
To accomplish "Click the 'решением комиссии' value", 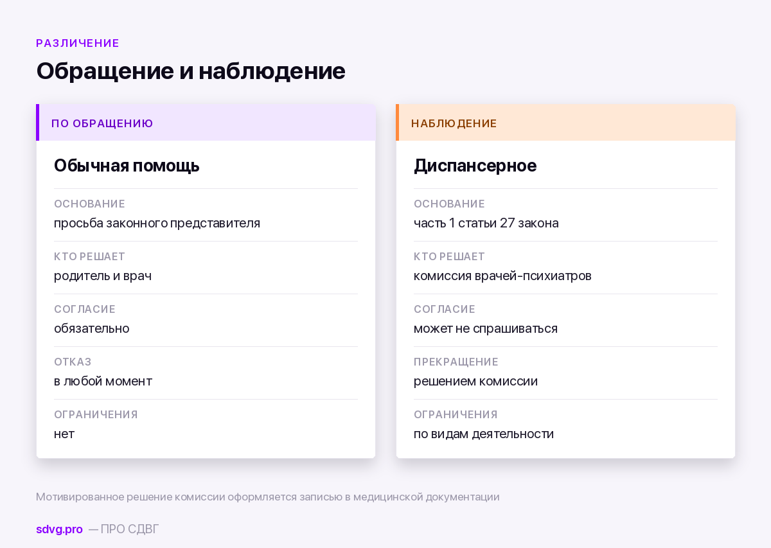I will [x=475, y=382].
